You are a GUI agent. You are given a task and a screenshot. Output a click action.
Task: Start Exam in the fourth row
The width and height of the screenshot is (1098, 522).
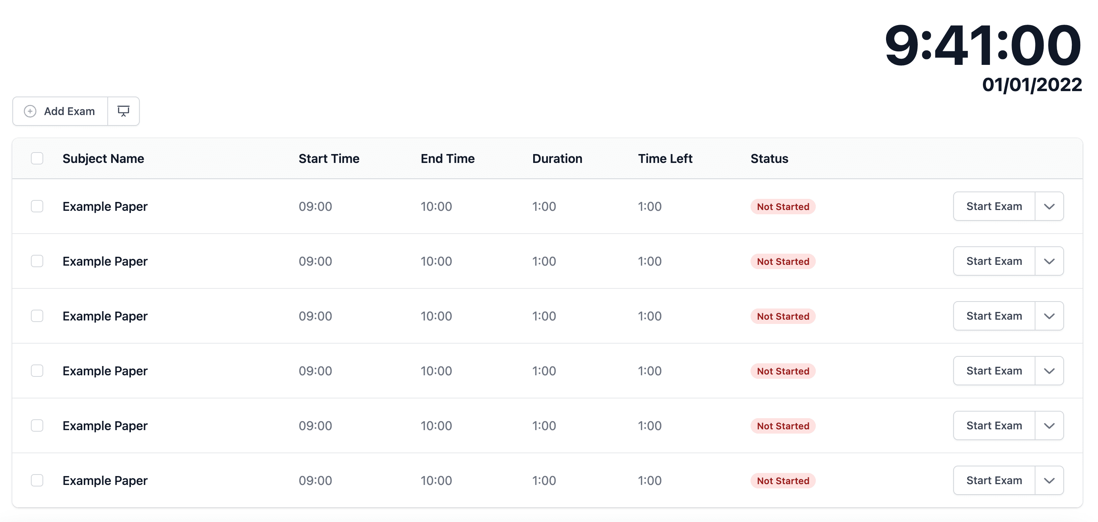[x=994, y=371]
